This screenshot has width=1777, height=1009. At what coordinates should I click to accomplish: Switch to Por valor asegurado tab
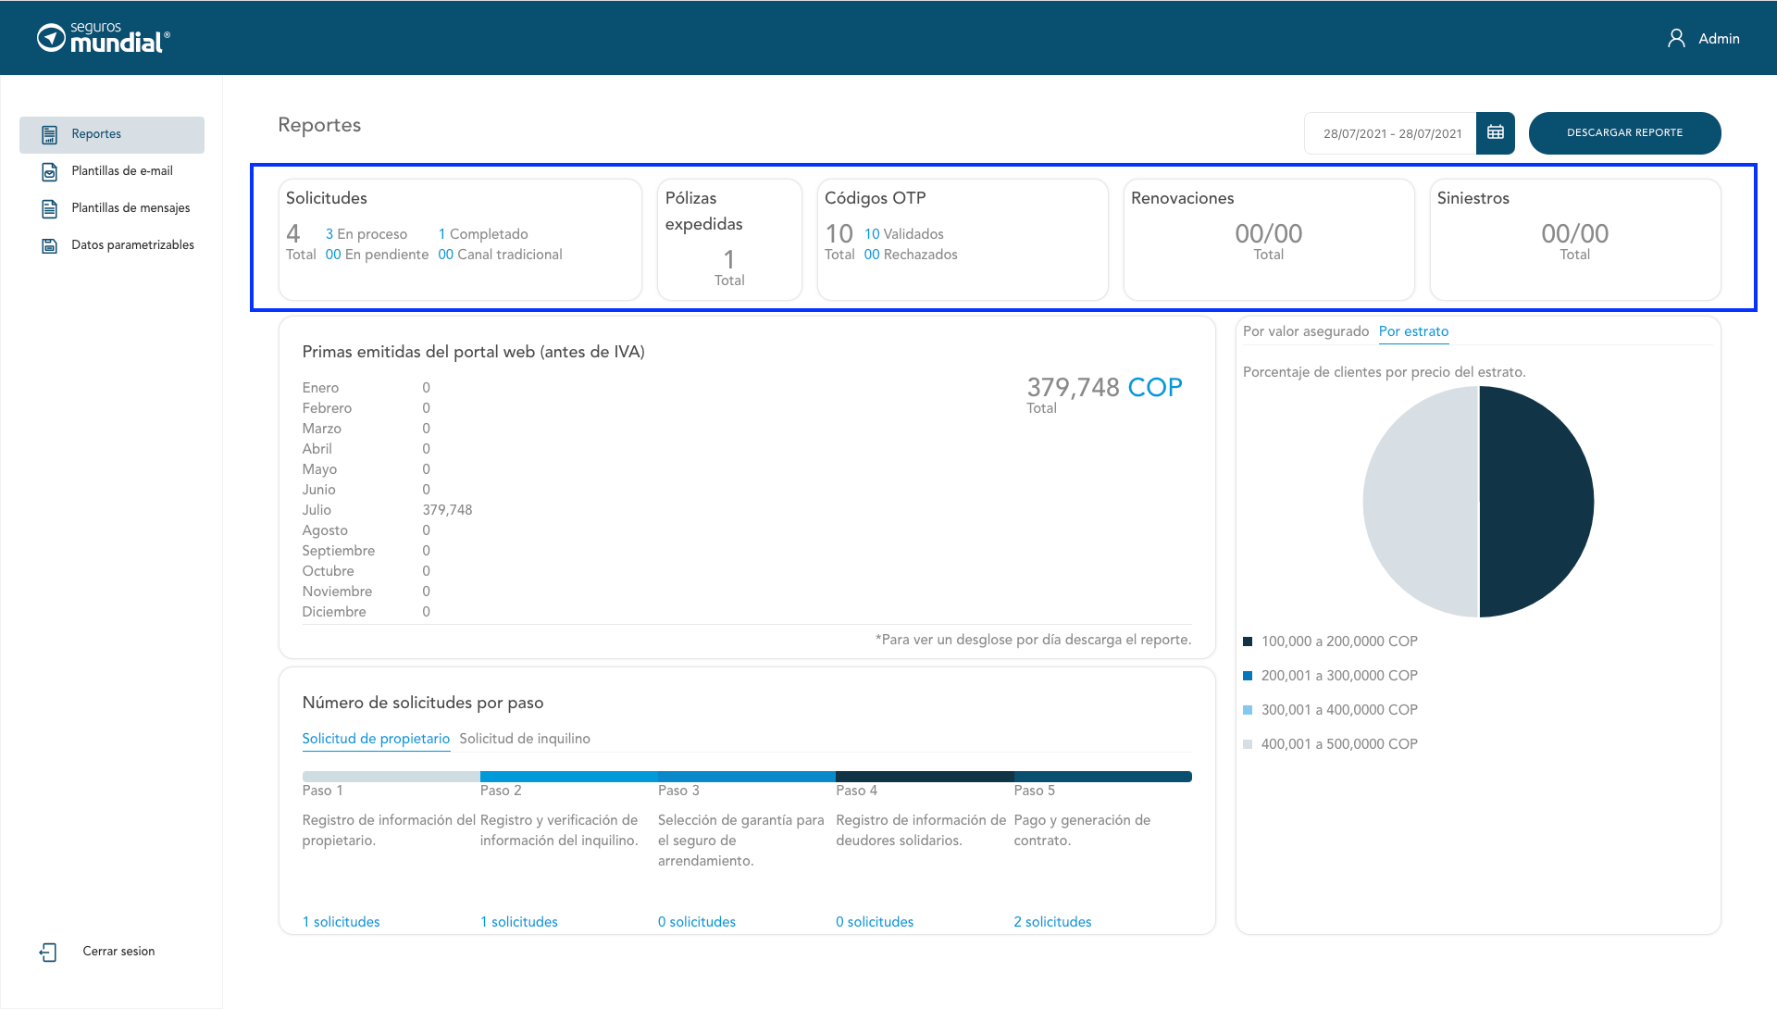[x=1305, y=331]
